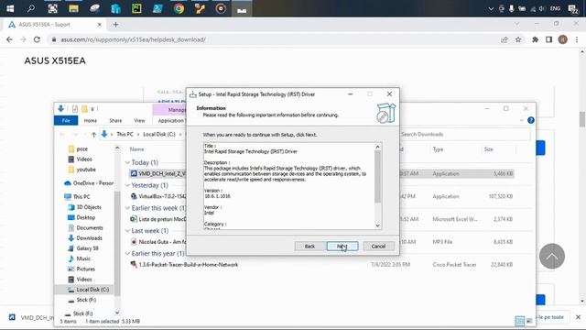Click Local Disk (C:) in the breadcrumb
This screenshot has height=330, width=586.
[159, 134]
